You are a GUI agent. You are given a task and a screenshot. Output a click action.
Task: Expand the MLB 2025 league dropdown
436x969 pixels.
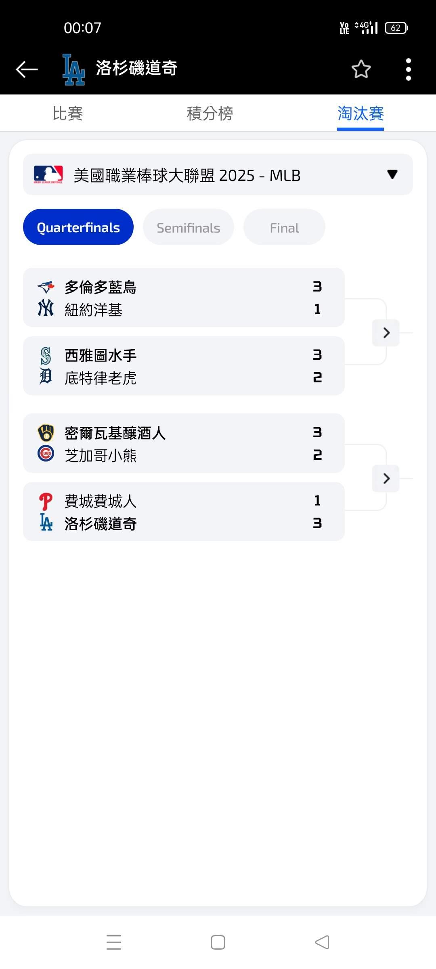tap(218, 175)
